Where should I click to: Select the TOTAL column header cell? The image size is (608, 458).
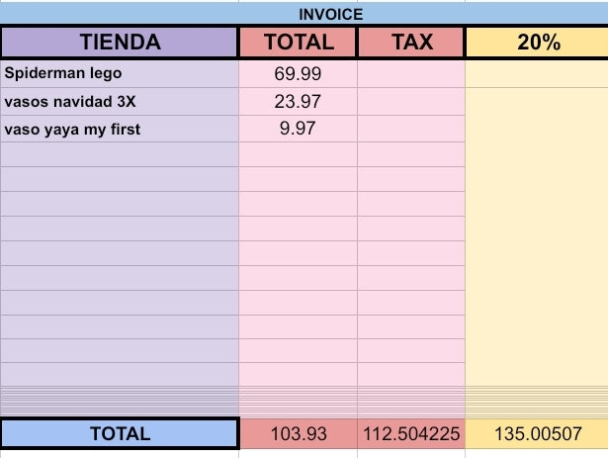299,43
